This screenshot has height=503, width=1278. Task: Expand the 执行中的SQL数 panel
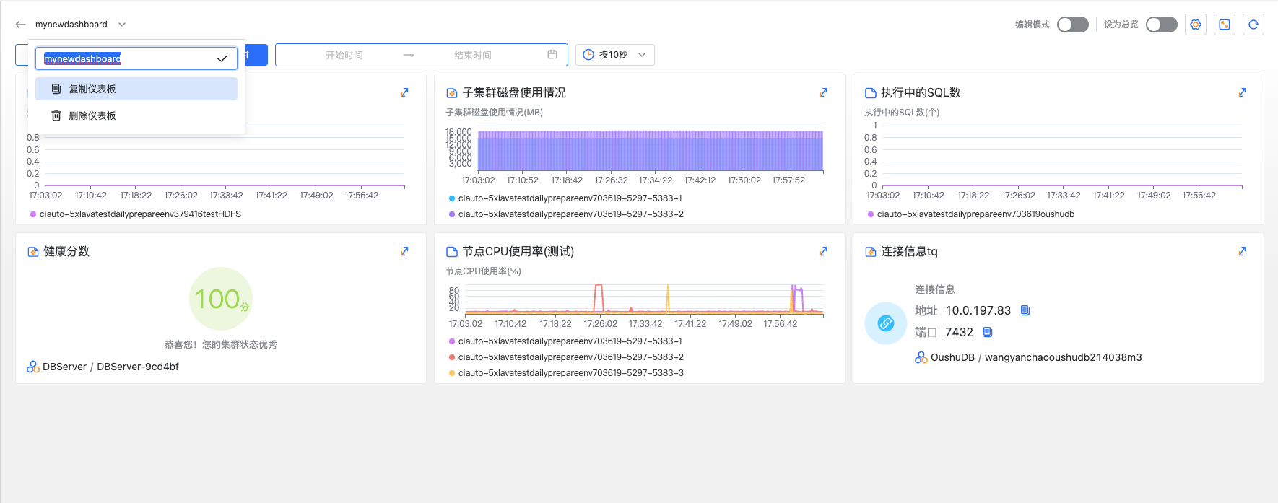click(x=1242, y=92)
